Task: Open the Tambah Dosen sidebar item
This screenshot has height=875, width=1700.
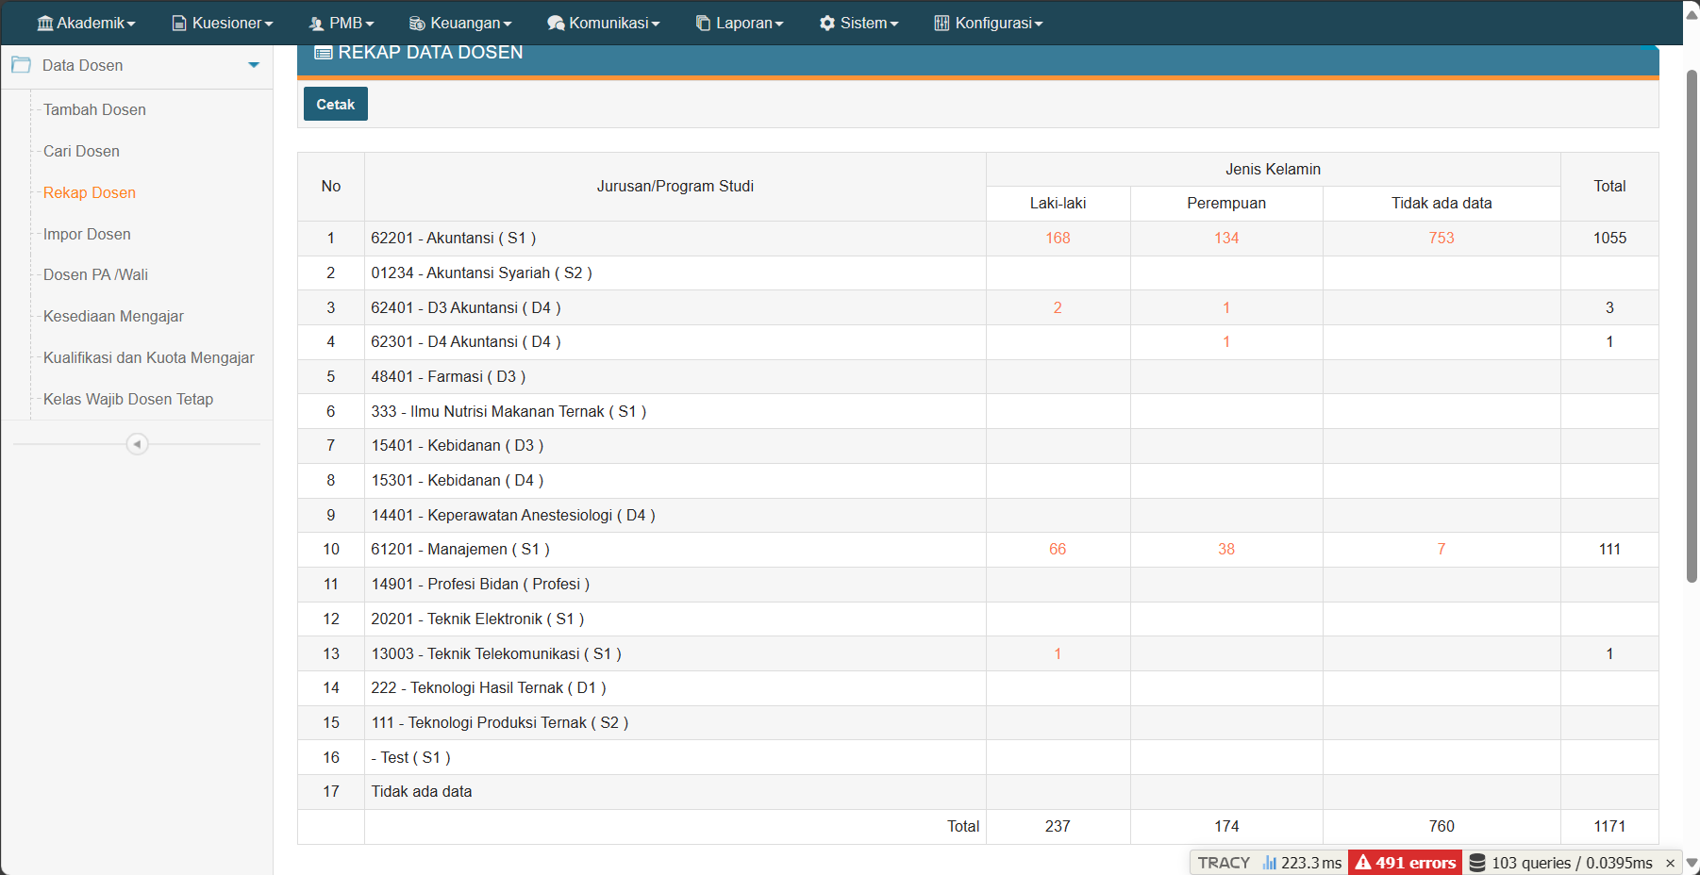Action: (94, 109)
